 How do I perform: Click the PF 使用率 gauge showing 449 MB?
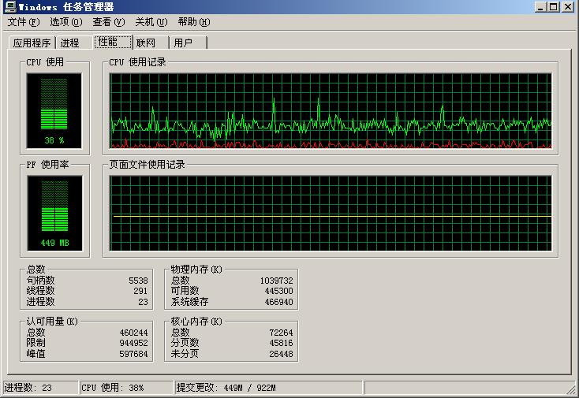(x=54, y=214)
